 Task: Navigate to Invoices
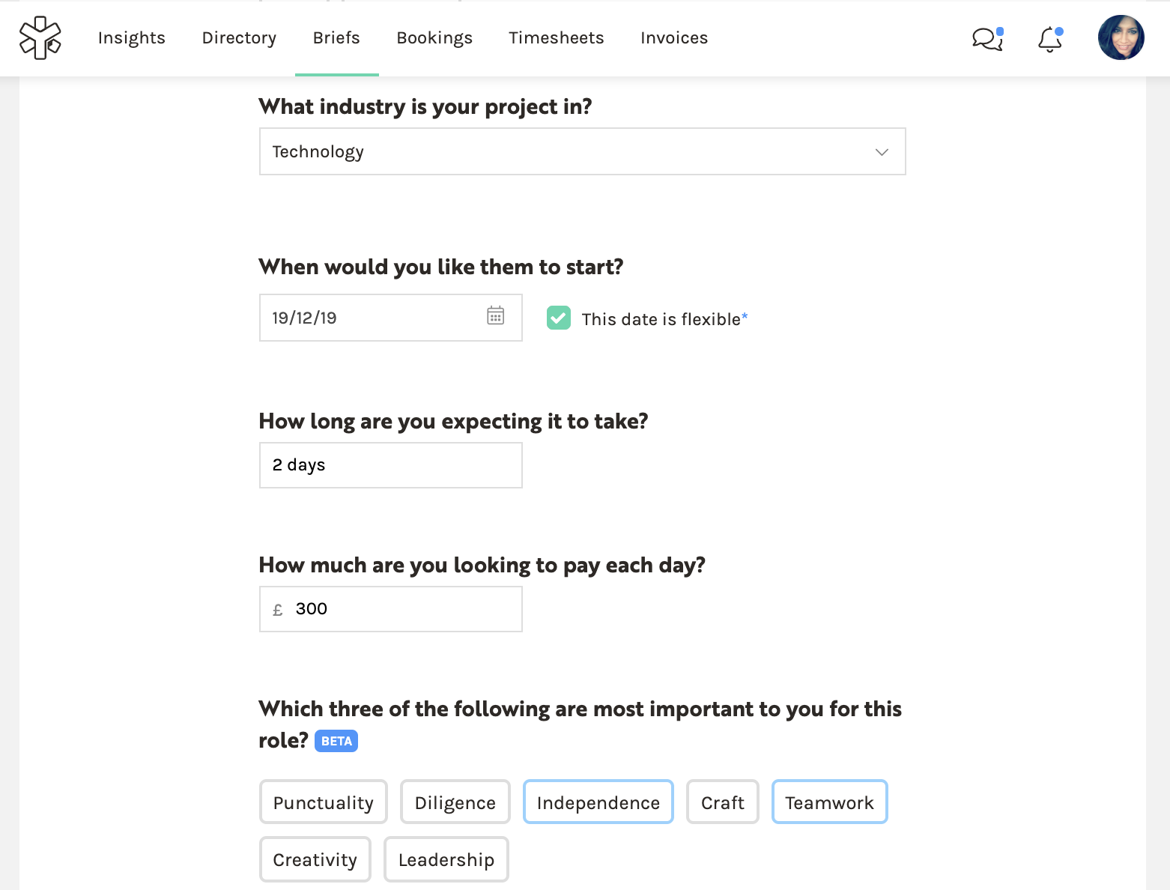point(673,38)
